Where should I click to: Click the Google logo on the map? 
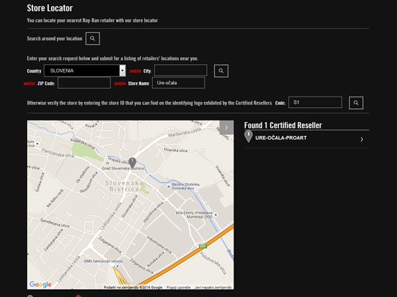[40, 284]
